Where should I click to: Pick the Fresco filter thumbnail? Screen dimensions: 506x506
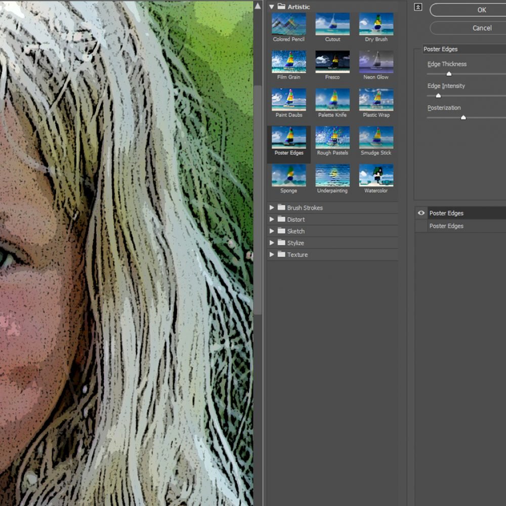(x=332, y=62)
